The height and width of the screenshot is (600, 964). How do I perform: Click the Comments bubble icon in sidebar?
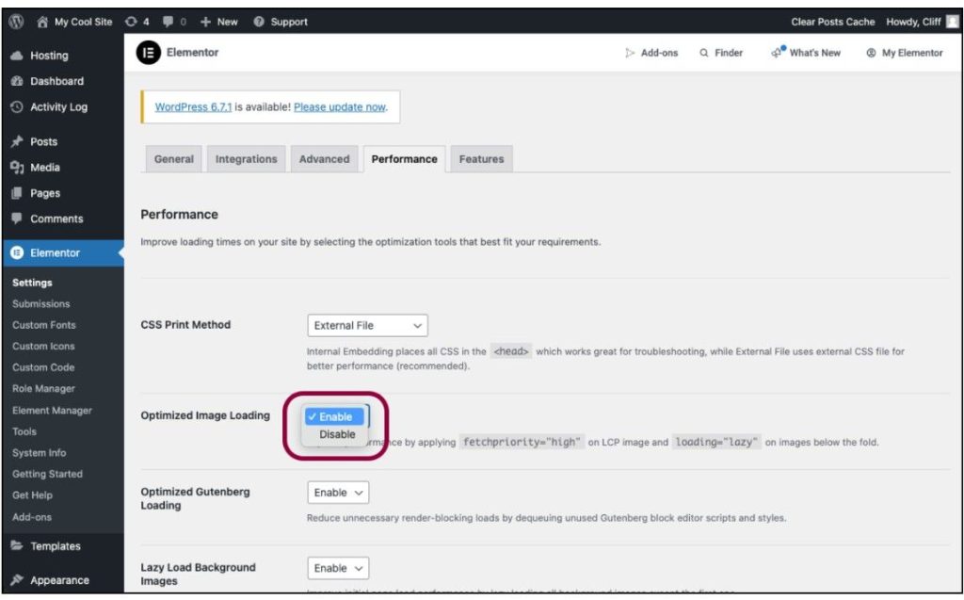coord(17,219)
